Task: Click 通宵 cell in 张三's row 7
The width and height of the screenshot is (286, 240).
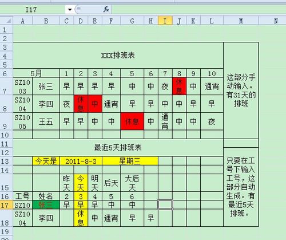Action: (x=212, y=86)
